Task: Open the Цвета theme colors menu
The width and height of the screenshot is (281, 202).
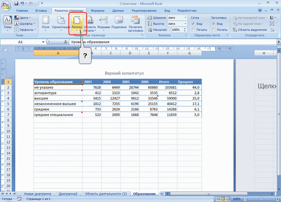Action: point(23,18)
